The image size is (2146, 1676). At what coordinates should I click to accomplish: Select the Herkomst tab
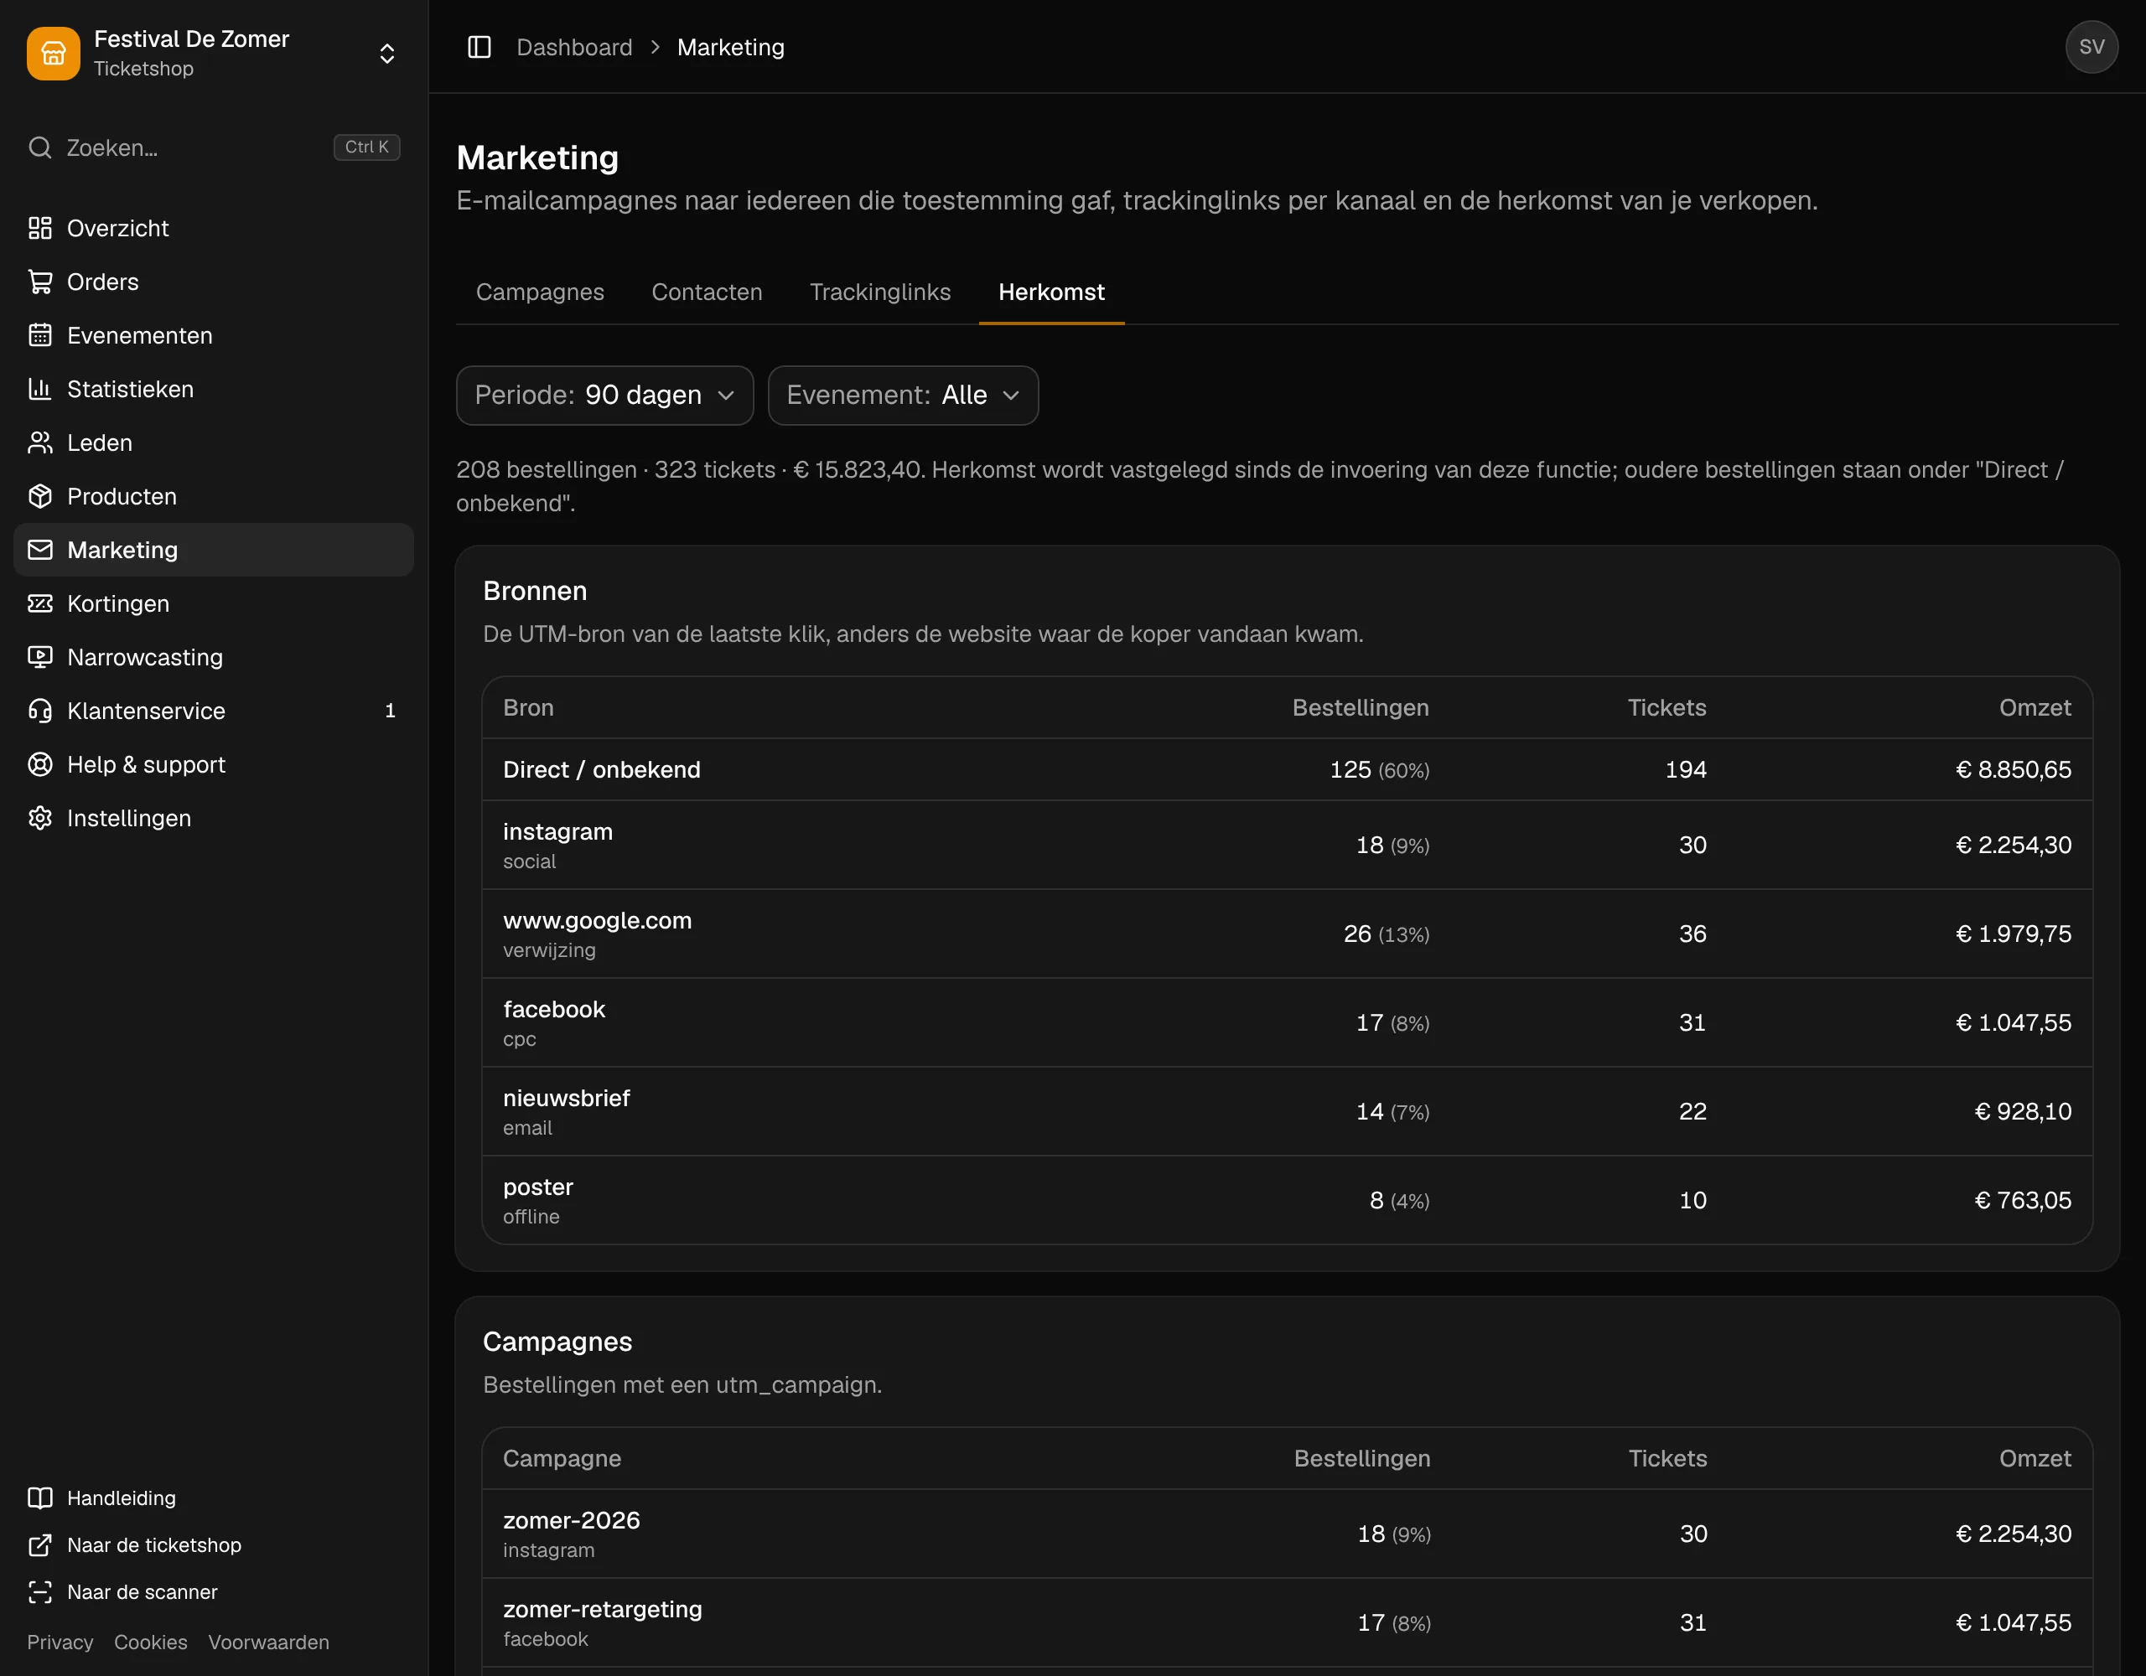[x=1051, y=292]
